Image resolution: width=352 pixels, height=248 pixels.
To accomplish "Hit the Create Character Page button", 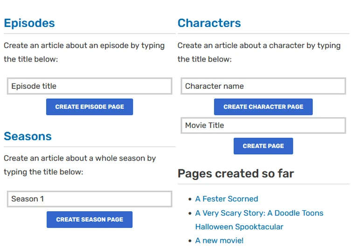I will pos(263,107).
